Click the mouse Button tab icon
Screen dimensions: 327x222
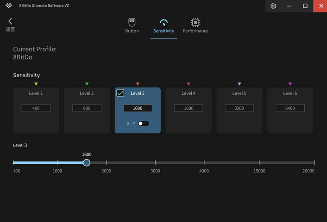click(132, 22)
